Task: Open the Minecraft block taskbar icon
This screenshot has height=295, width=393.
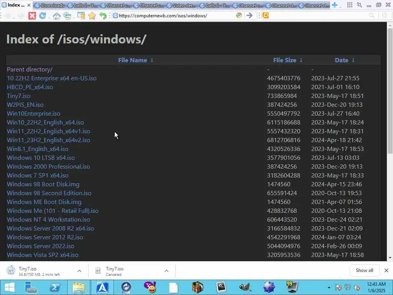Action: [197, 287]
